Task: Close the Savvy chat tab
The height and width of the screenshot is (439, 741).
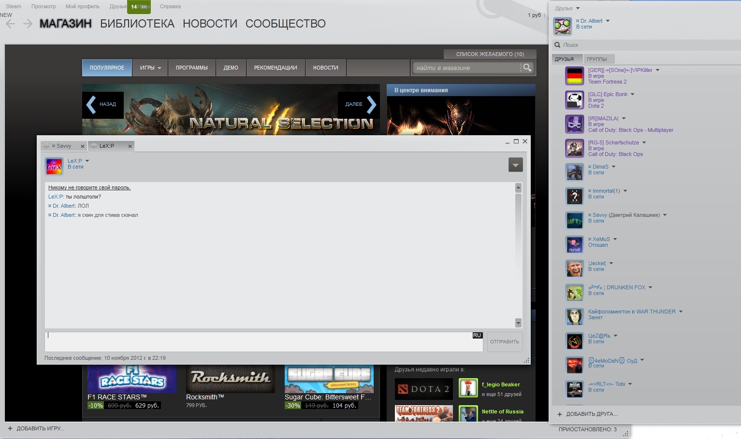Action: coord(83,146)
